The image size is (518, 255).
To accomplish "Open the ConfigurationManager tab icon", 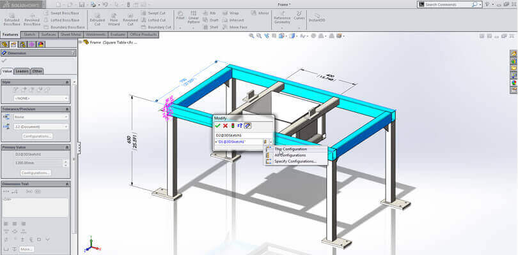I will pos(22,45).
